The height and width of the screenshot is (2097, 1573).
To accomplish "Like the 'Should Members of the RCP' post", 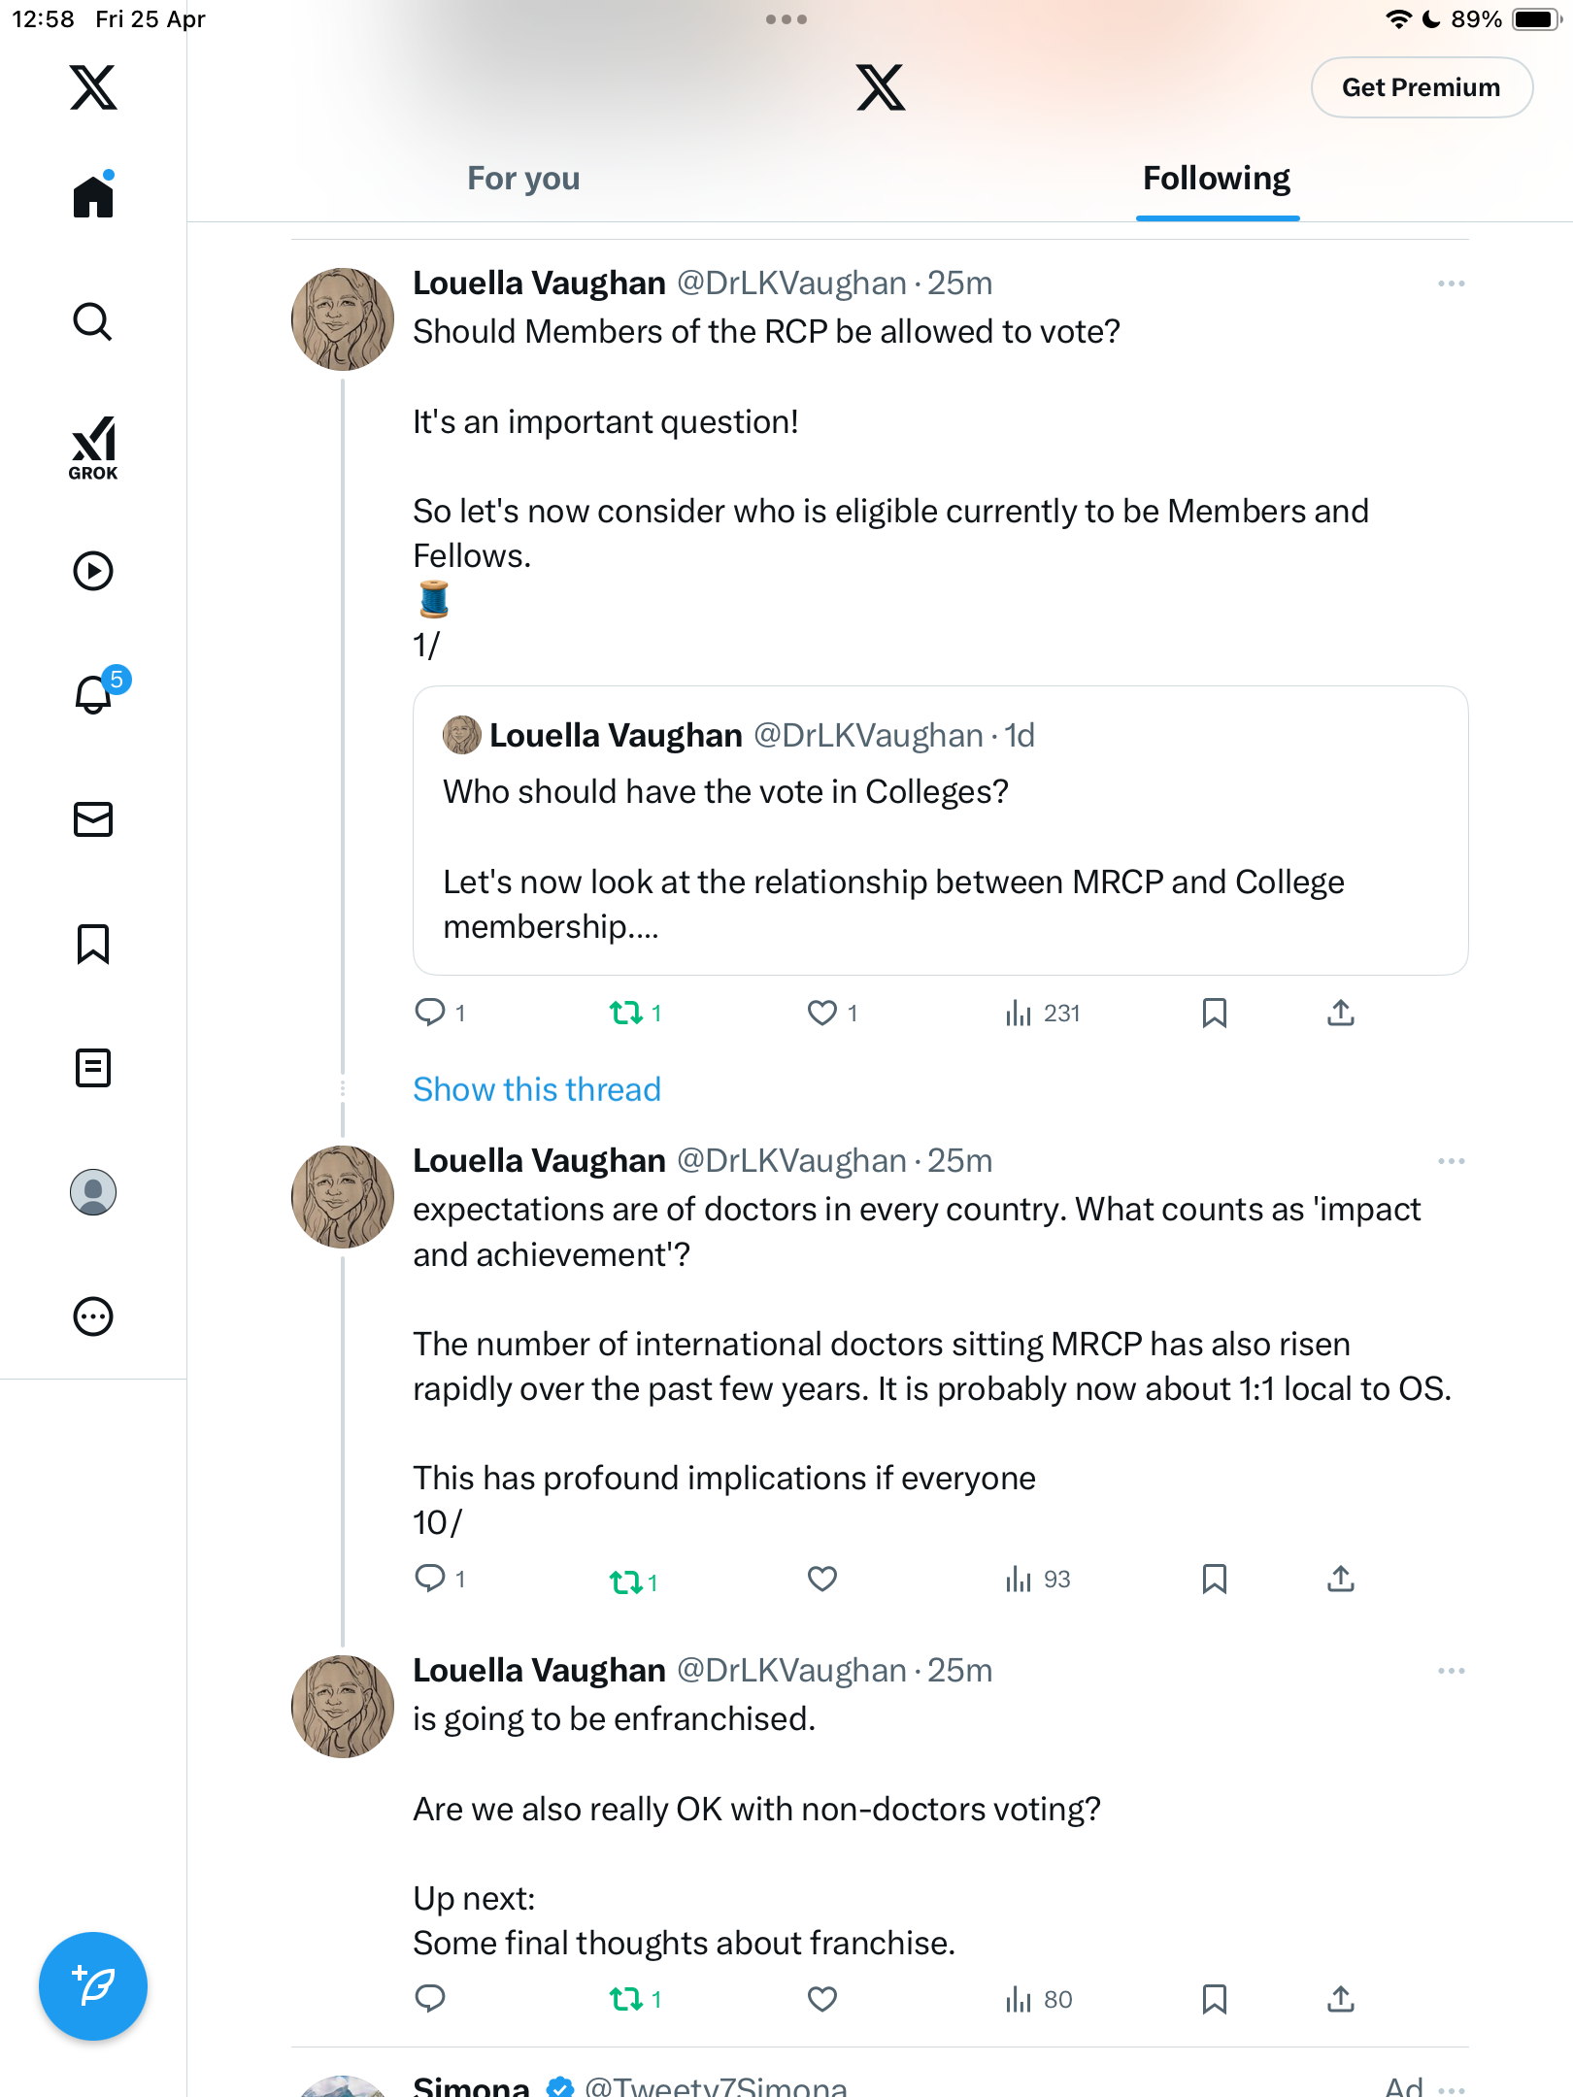I will pyautogui.click(x=822, y=1013).
